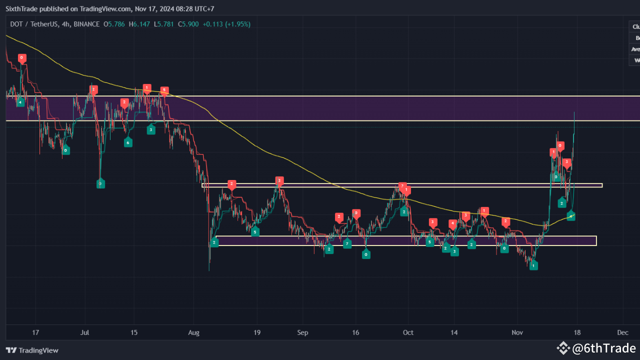Screen dimensions: 640x360
Task: Select the red "3" marker on the recent rally
Action: point(566,161)
